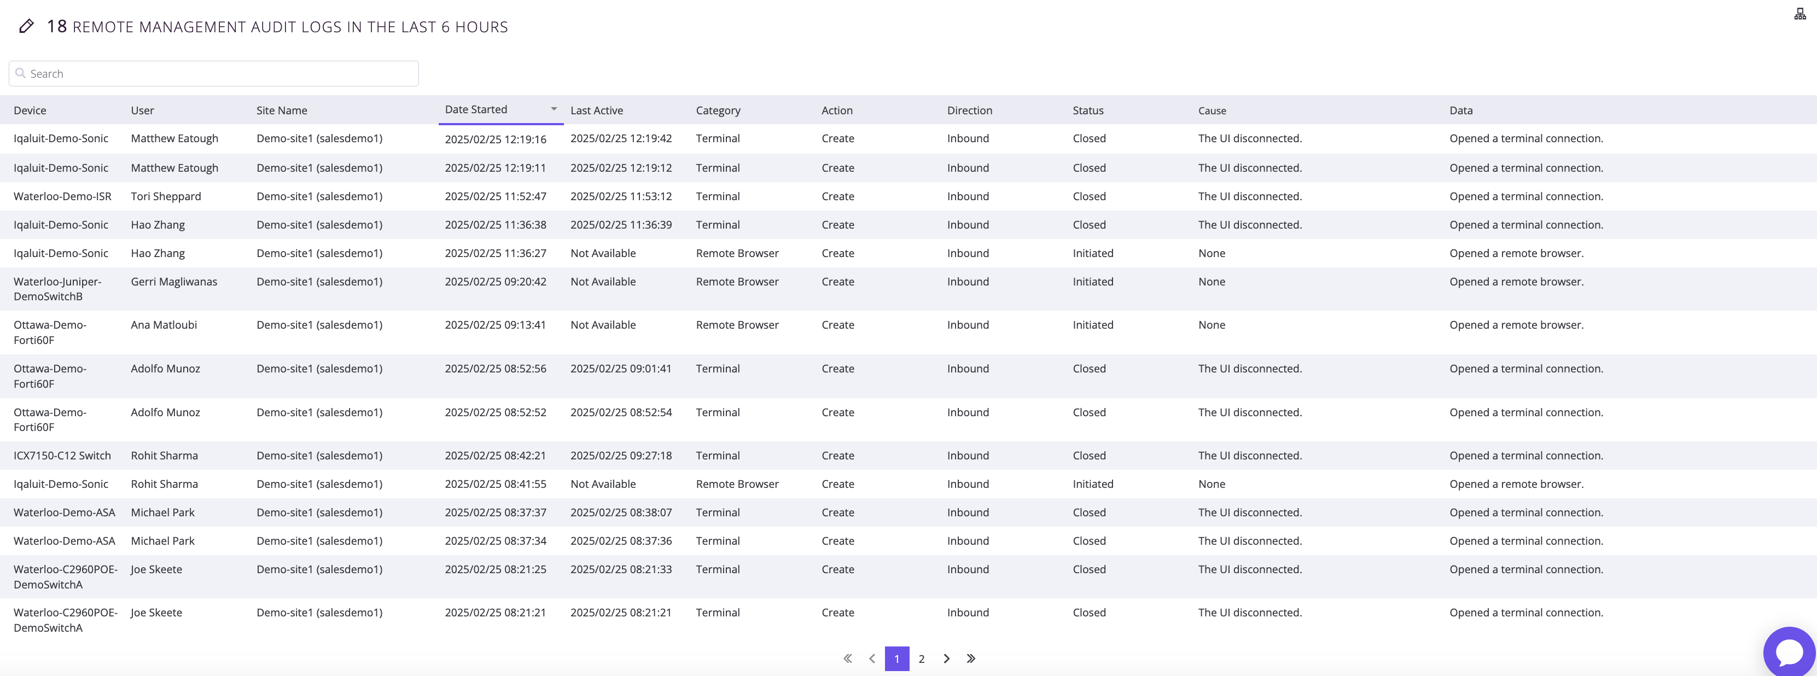Click the pencil edit icon beside title
The width and height of the screenshot is (1817, 676).
[x=26, y=26]
